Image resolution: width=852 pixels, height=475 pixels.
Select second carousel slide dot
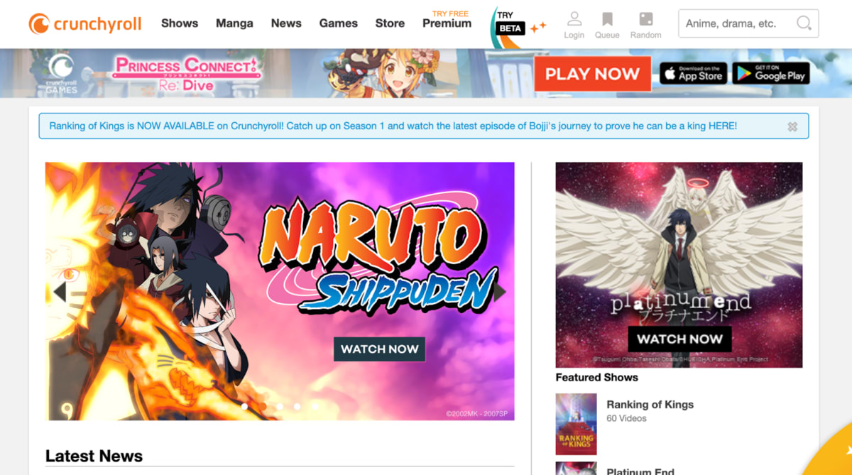[262, 406]
